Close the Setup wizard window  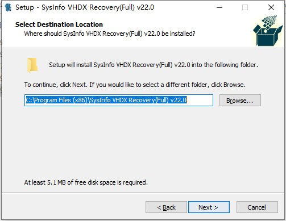coord(271,7)
